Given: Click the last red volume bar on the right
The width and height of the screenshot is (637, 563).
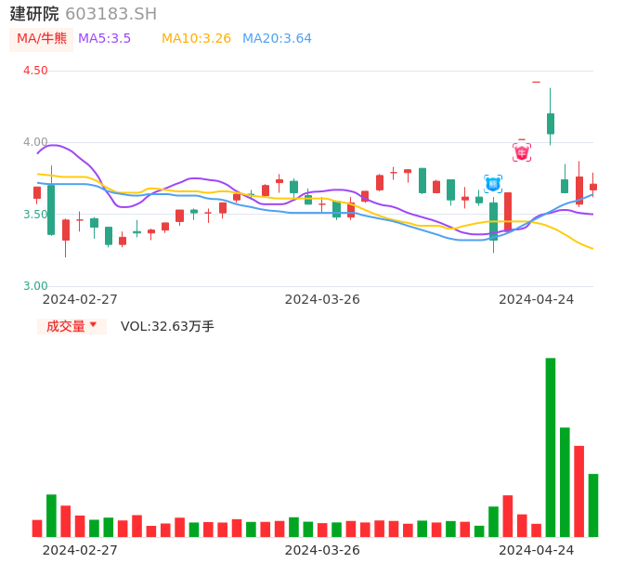Looking at the screenshot, I should [578, 491].
